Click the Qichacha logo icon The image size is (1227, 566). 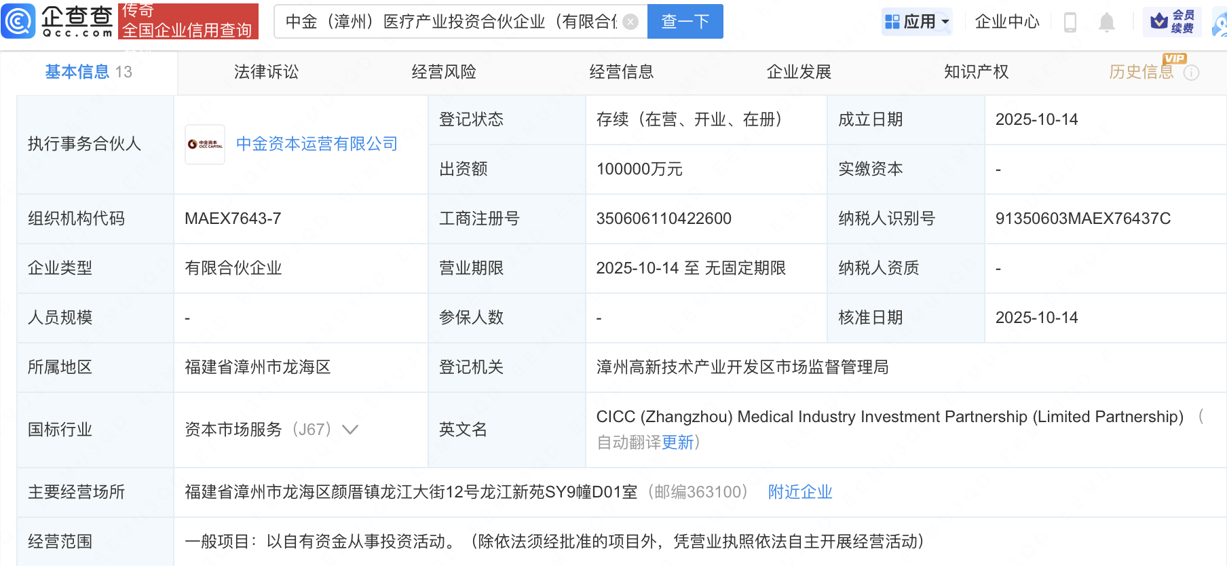coord(18,21)
